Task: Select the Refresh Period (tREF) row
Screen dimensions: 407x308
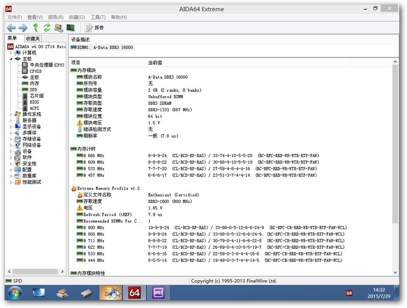Action: coord(230,215)
